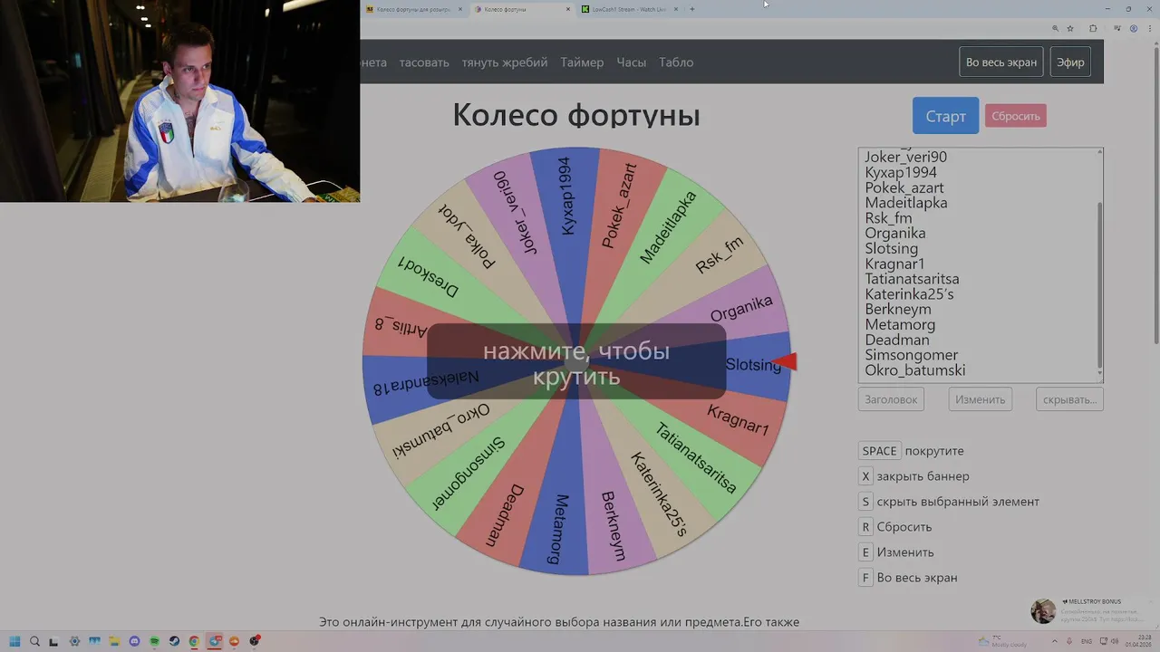Switch to LowCash1 Stream tab
Viewport: 1160px width, 652px height.
[x=629, y=9]
